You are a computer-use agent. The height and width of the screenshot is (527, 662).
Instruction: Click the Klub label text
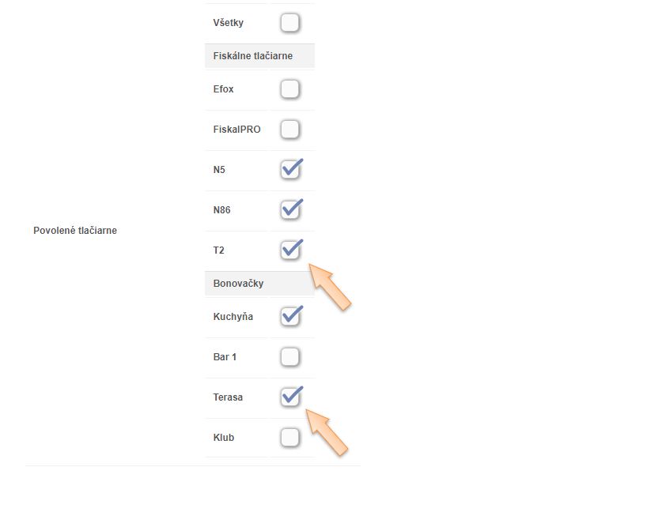click(223, 438)
